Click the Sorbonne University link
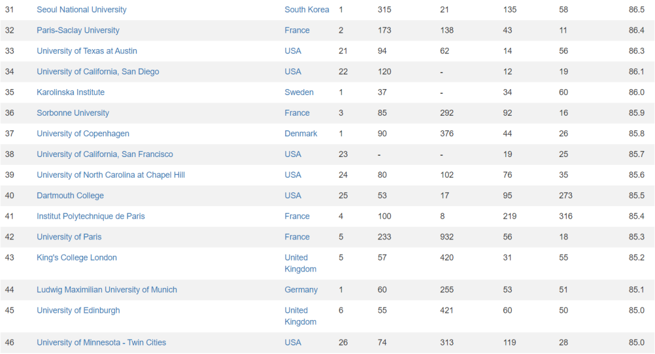The image size is (655, 354). (73, 113)
